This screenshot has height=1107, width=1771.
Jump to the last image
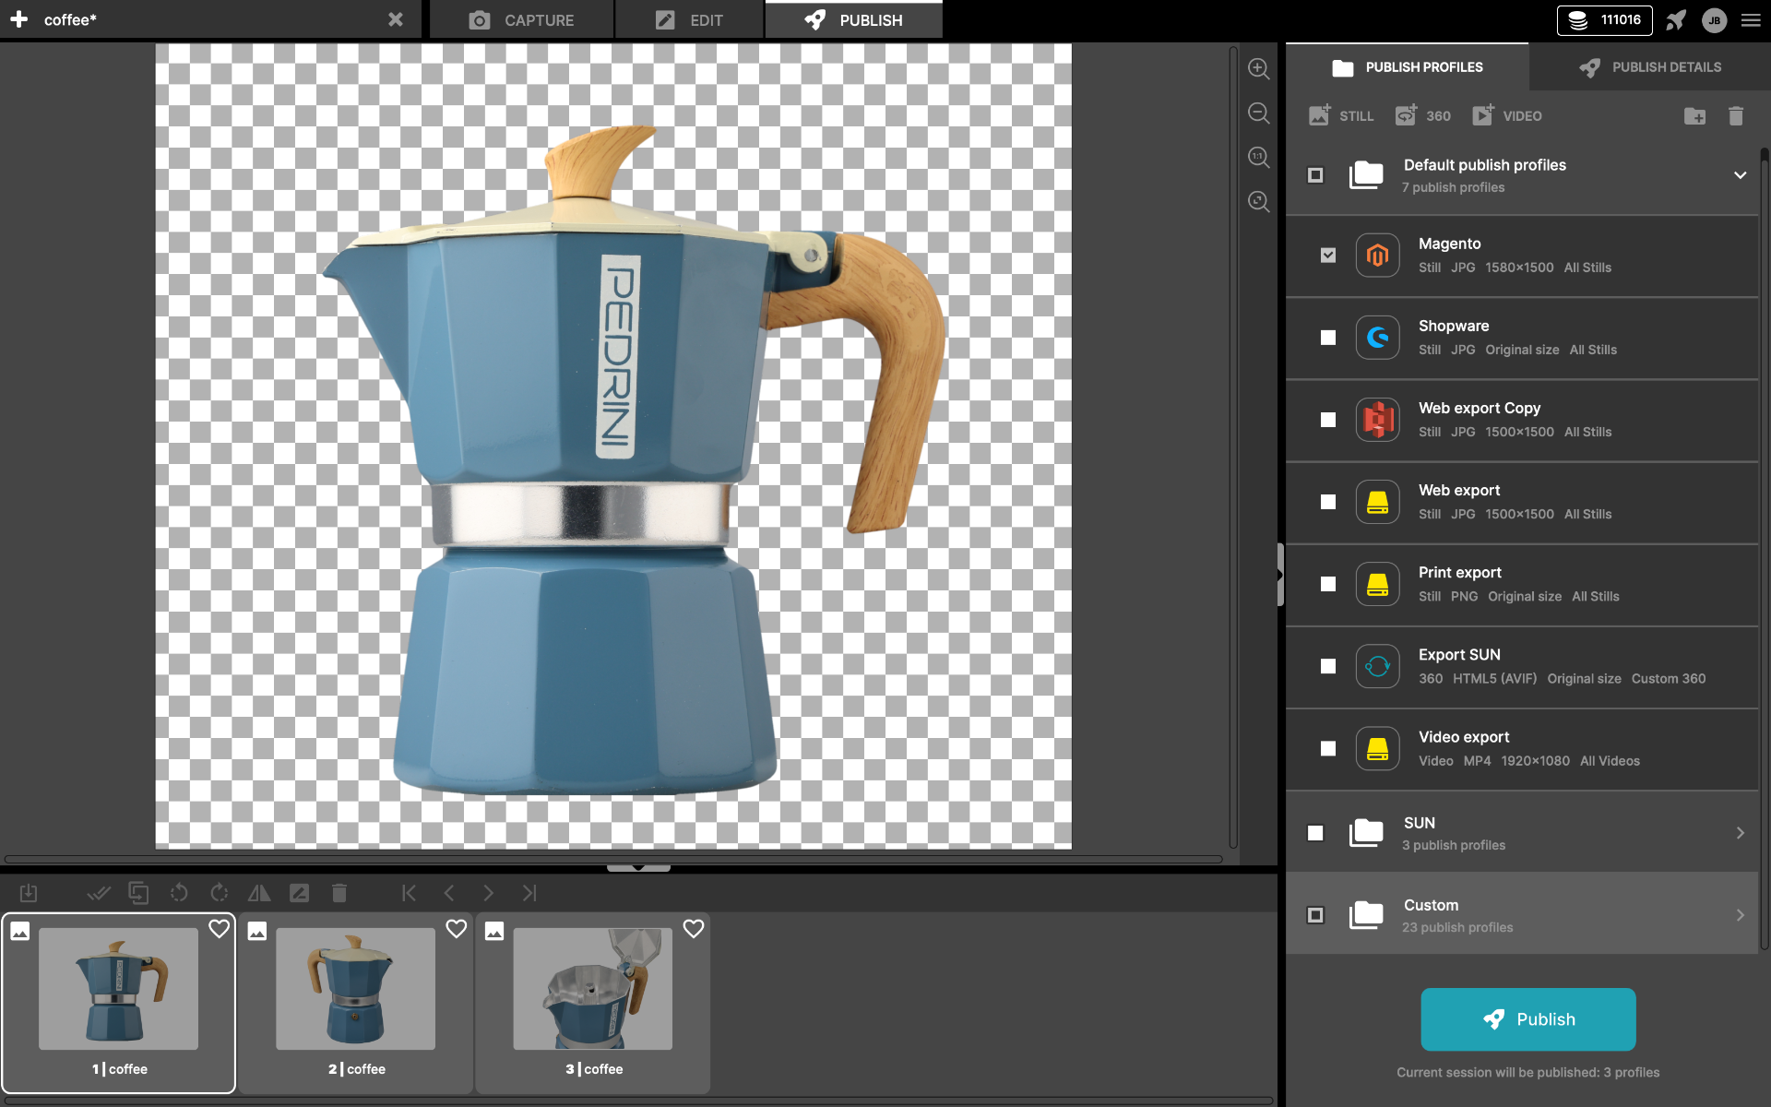point(529,893)
